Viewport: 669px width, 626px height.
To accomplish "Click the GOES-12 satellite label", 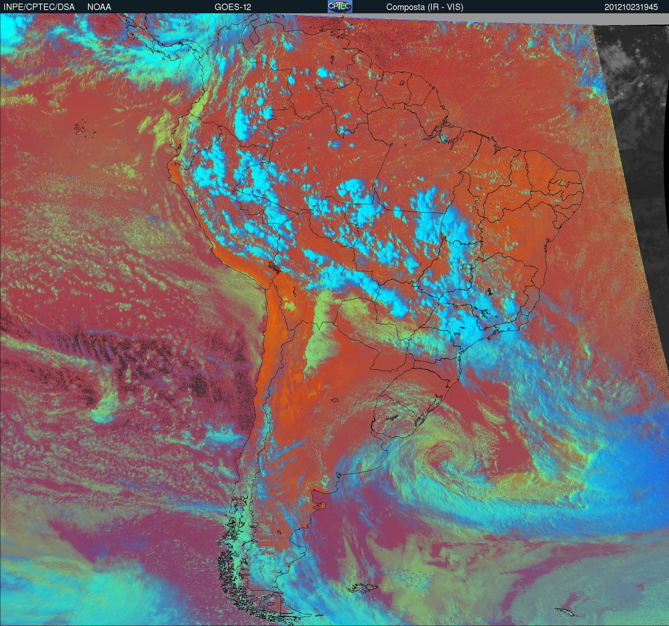I will pos(233,7).
